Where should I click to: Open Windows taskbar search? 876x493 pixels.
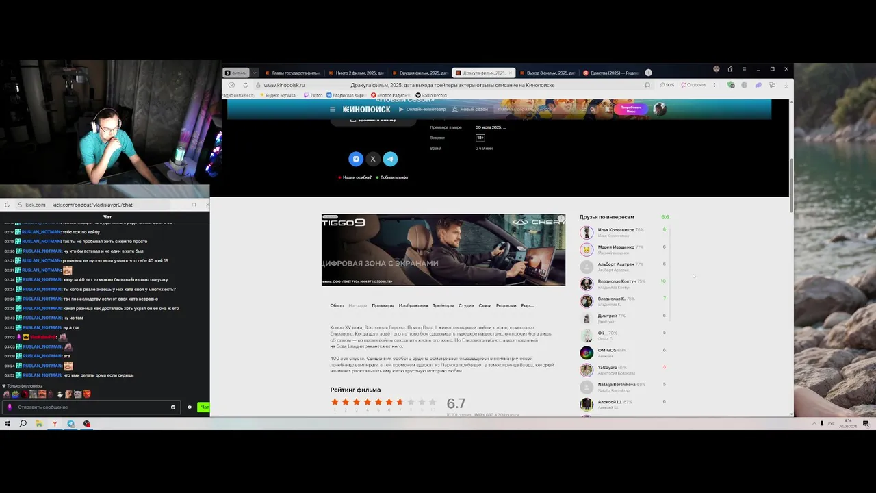point(23,424)
